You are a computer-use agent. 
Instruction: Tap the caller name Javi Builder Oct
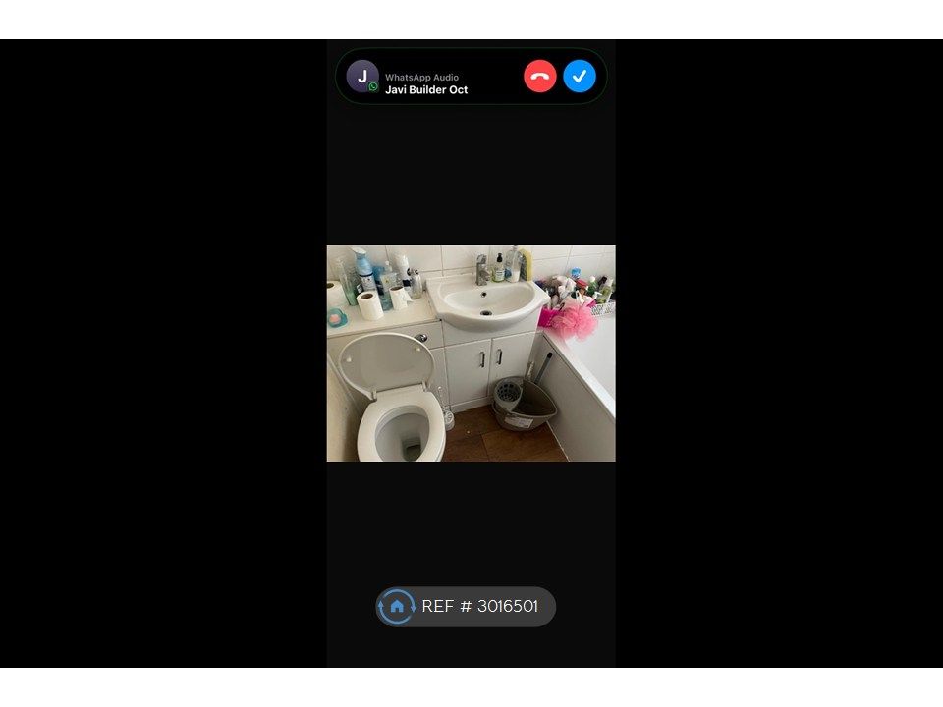[426, 90]
